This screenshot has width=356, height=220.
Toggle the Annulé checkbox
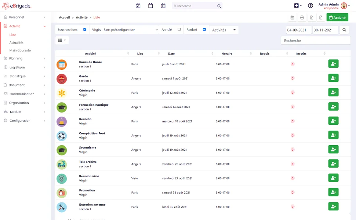[x=179, y=29]
